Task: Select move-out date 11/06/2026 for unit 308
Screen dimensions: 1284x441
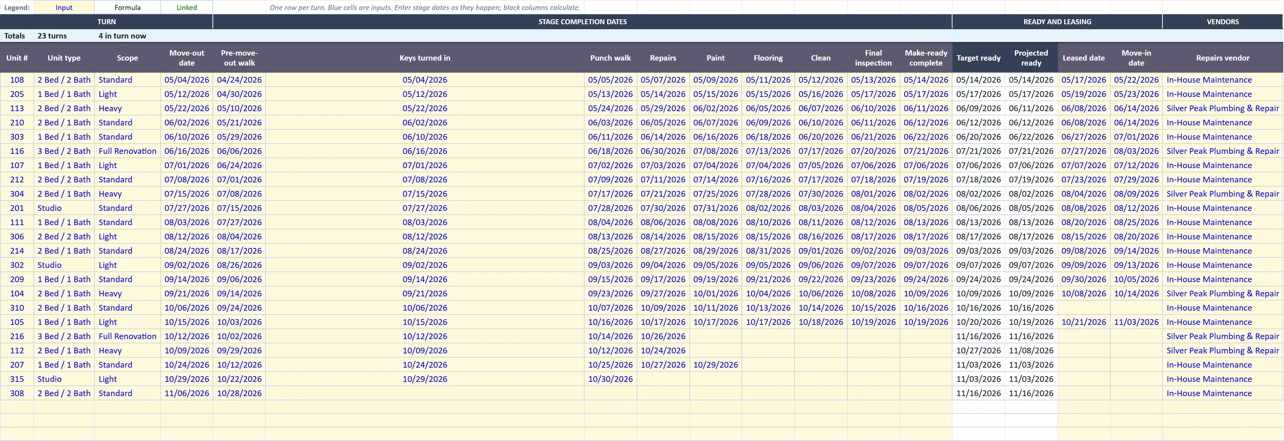Action: coord(187,393)
